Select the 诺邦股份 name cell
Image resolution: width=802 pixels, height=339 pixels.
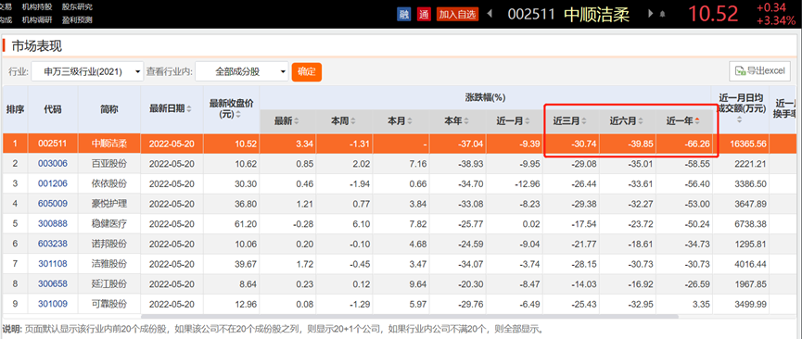(x=109, y=244)
